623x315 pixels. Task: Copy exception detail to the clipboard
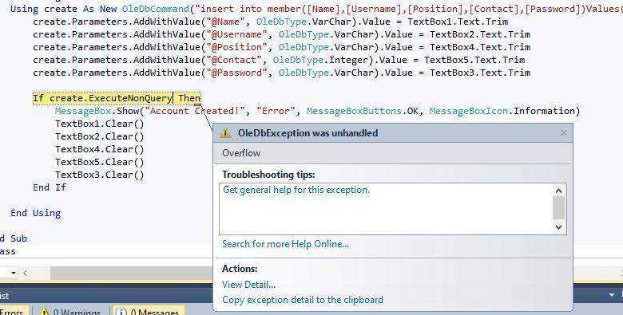[x=303, y=300]
